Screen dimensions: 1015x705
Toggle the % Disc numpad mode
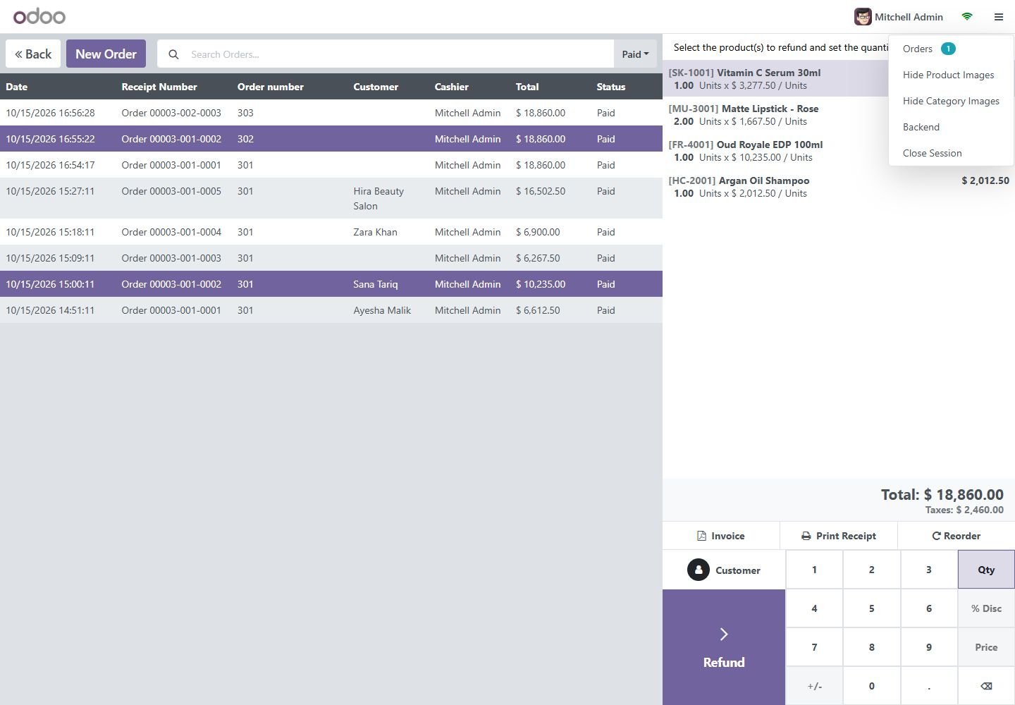point(986,608)
